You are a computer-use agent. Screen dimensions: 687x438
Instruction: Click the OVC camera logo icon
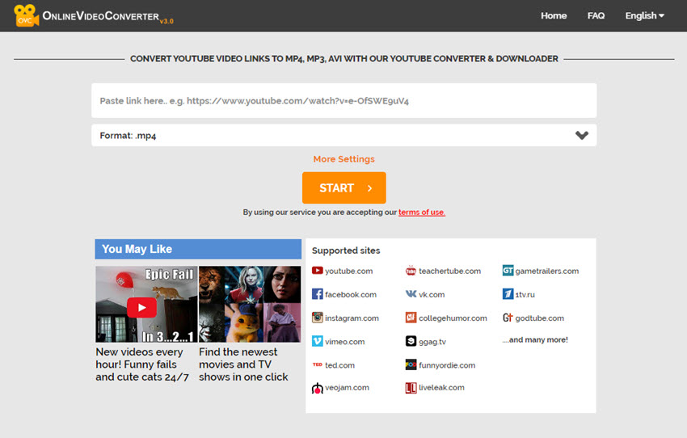tap(27, 16)
